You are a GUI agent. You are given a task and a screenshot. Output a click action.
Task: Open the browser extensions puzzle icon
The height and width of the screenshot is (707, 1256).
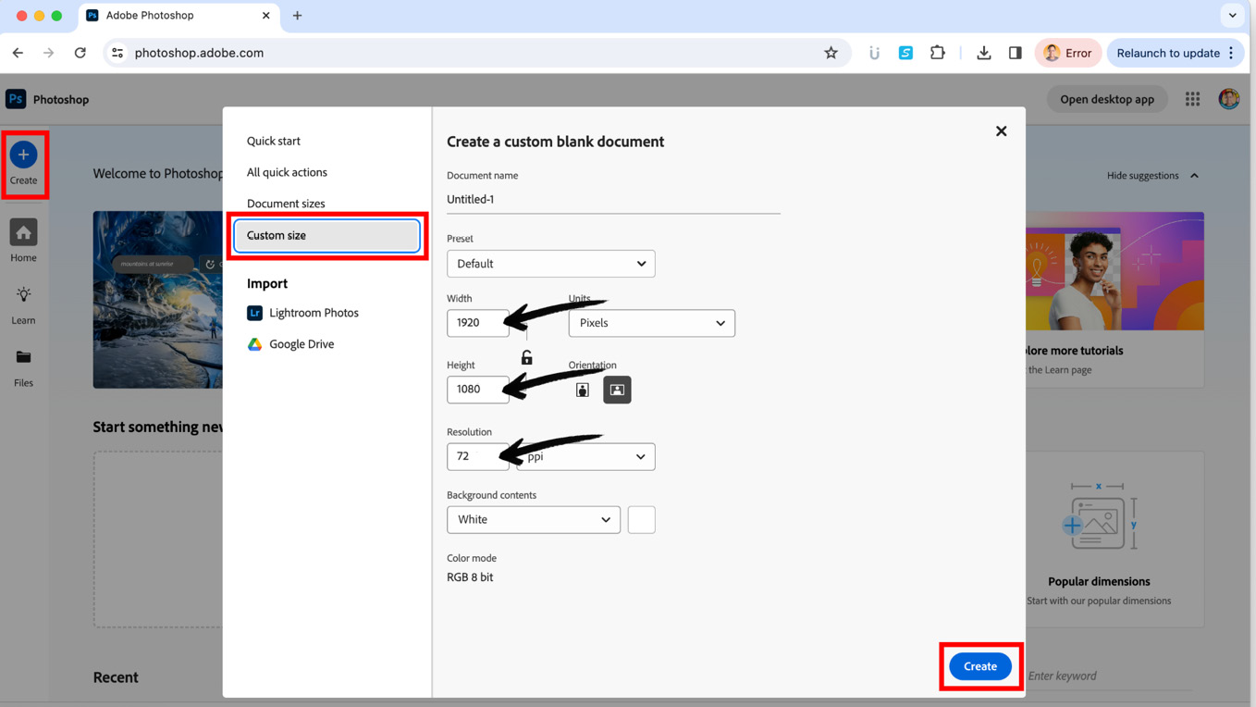[937, 53]
